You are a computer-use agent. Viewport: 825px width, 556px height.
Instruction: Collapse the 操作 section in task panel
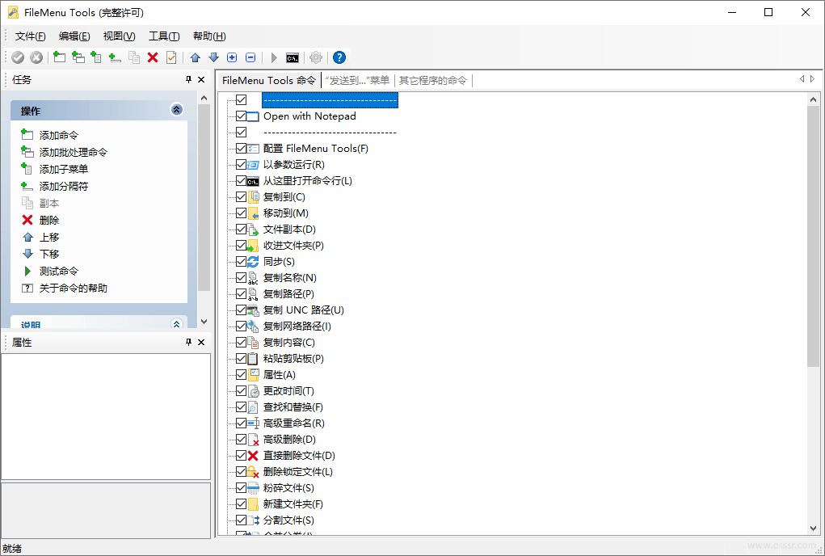pos(177,110)
